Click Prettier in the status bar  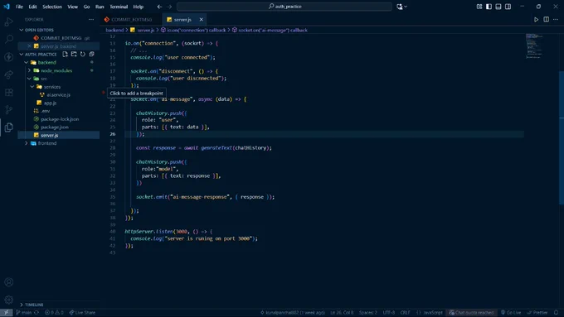tap(537, 313)
